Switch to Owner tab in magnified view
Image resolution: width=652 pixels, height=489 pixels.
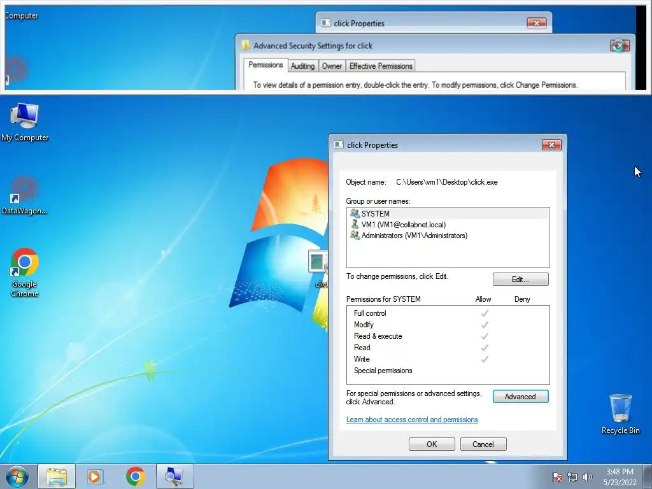pyautogui.click(x=332, y=66)
